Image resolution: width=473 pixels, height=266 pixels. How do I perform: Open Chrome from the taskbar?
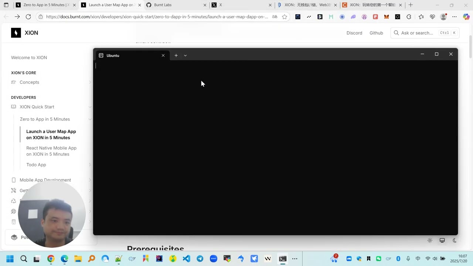pyautogui.click(x=51, y=259)
